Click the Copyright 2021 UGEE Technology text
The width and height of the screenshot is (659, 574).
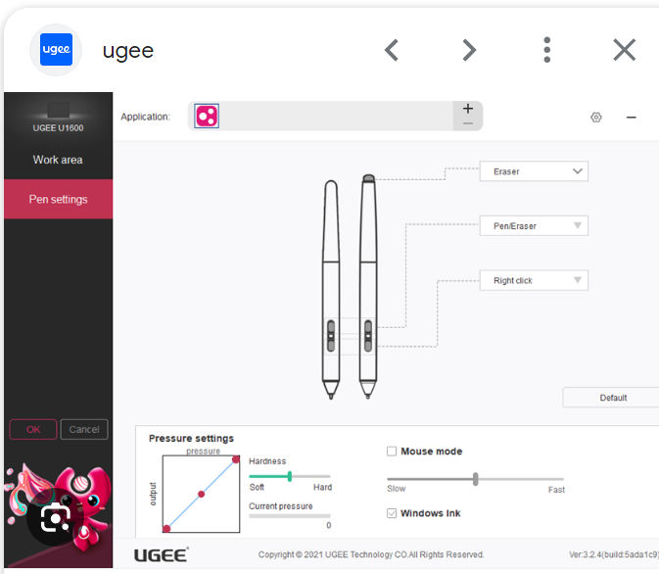pos(371,554)
